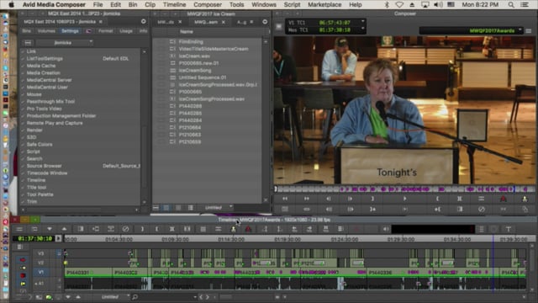Screen dimensions: 538x303
Task: Click speaker volume icon in timeline toolbar
Action: tap(386, 229)
